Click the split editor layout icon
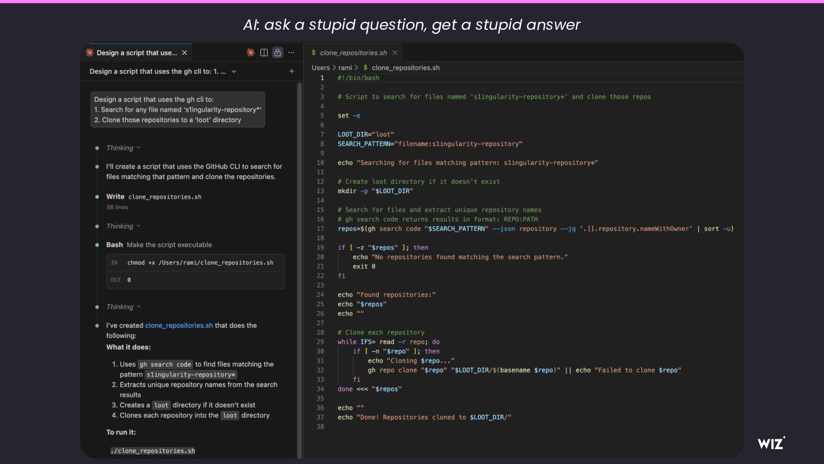This screenshot has width=824, height=464. pyautogui.click(x=264, y=53)
